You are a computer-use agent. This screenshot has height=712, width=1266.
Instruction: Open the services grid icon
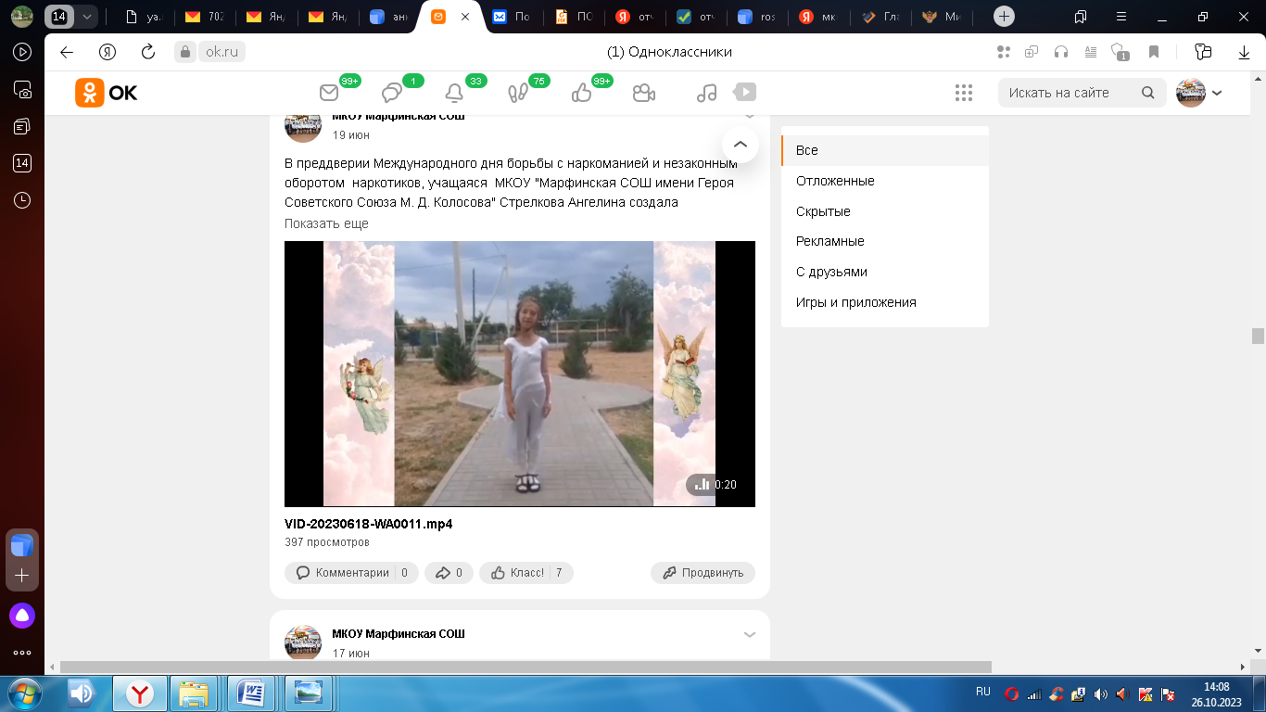click(x=963, y=93)
